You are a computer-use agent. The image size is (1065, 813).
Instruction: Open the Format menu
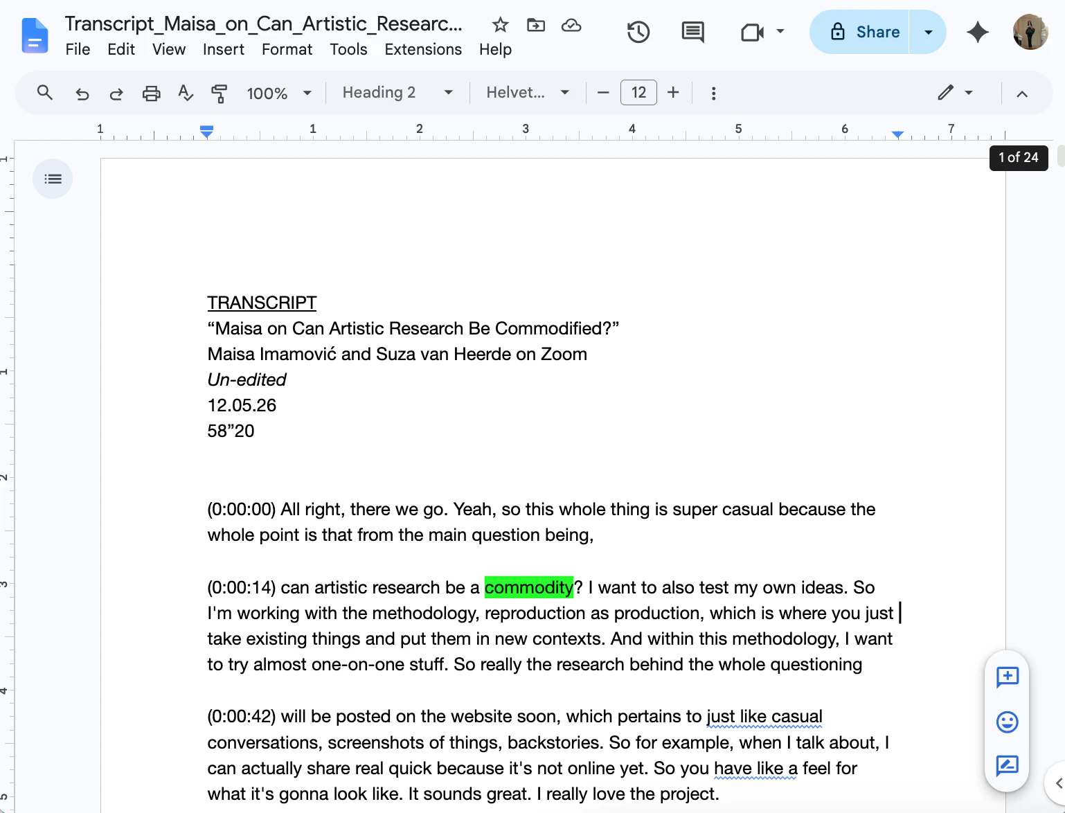tap(287, 49)
